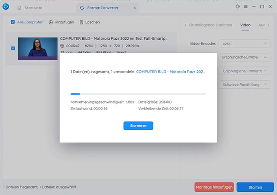Select the video thumbnail preview
The image size is (277, 195).
coord(38,49)
